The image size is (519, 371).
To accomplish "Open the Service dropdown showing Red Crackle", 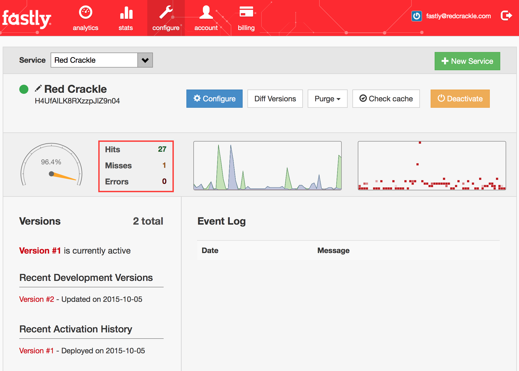I will (x=101, y=60).
